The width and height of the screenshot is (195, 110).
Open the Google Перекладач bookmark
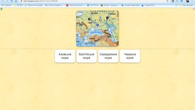[130, 5]
